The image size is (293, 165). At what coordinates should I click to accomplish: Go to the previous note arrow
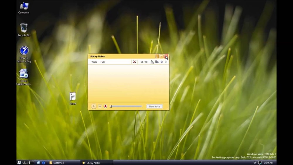[x=161, y=62]
